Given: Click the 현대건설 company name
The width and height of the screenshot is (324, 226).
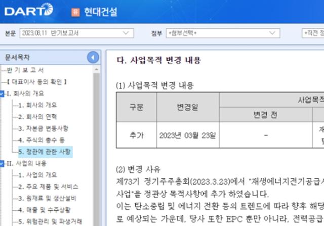Looking at the screenshot, I should coord(101,12).
